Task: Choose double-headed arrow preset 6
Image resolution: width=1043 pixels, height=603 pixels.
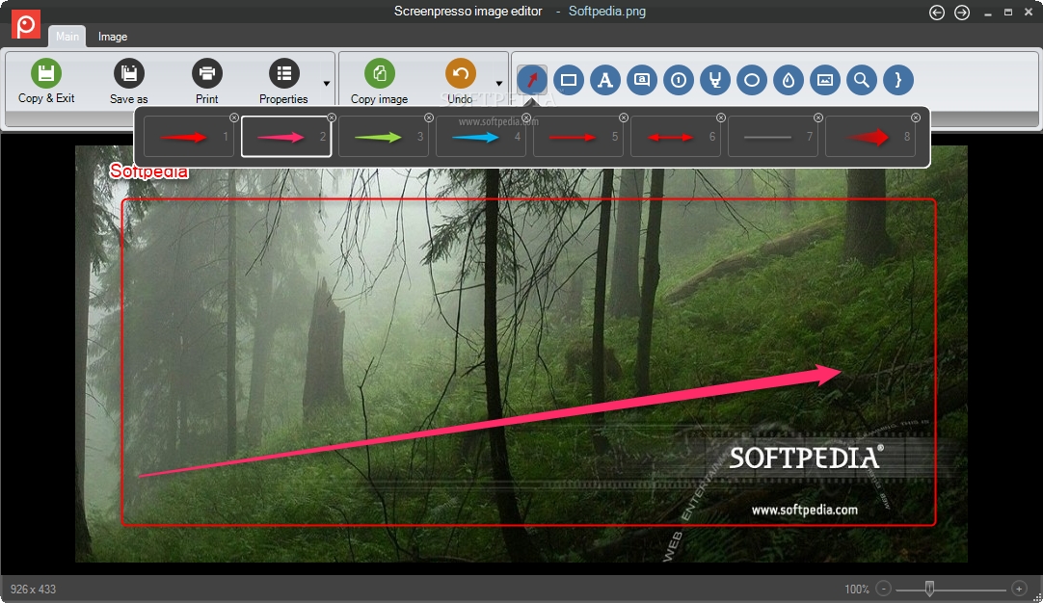Action: (675, 137)
